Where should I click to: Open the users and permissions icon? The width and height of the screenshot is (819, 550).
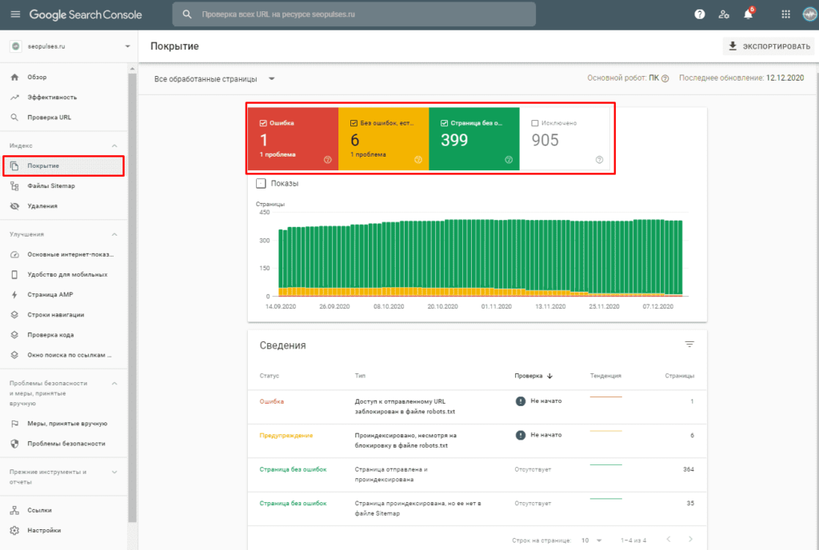coord(724,14)
